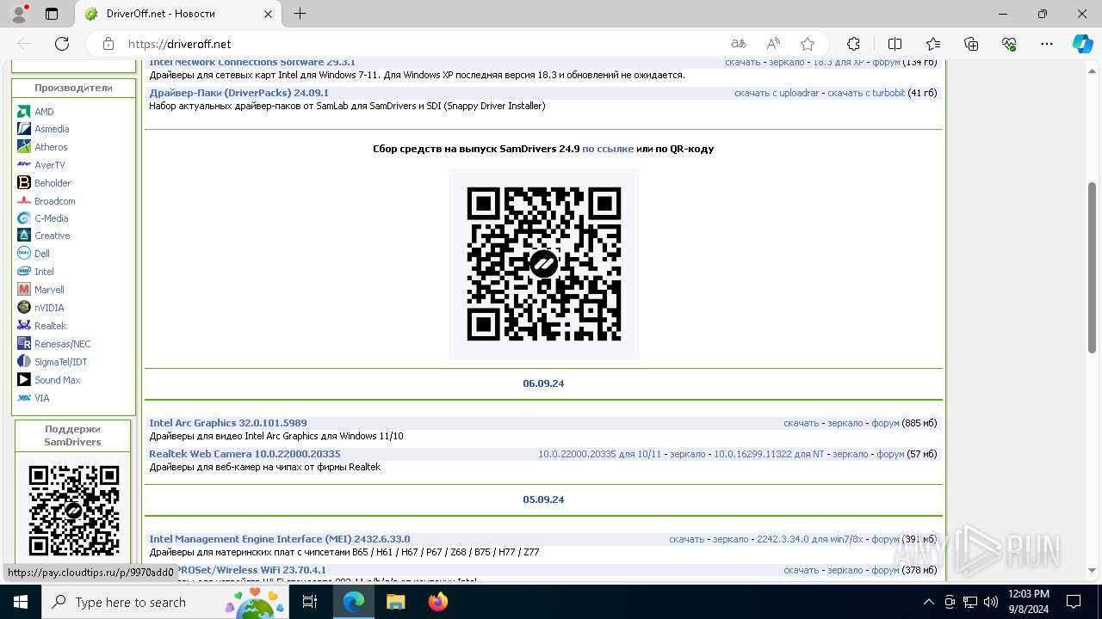
Task: Click the AMD manufacturer logo icon
Action: [24, 112]
